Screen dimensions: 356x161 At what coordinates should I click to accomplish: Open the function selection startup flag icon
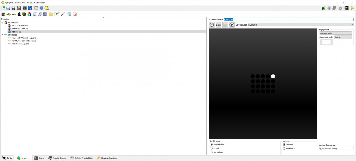point(57,14)
